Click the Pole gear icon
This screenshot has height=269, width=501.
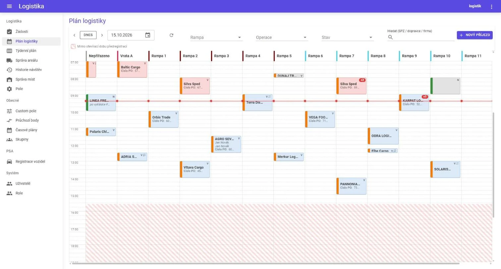pos(9,89)
